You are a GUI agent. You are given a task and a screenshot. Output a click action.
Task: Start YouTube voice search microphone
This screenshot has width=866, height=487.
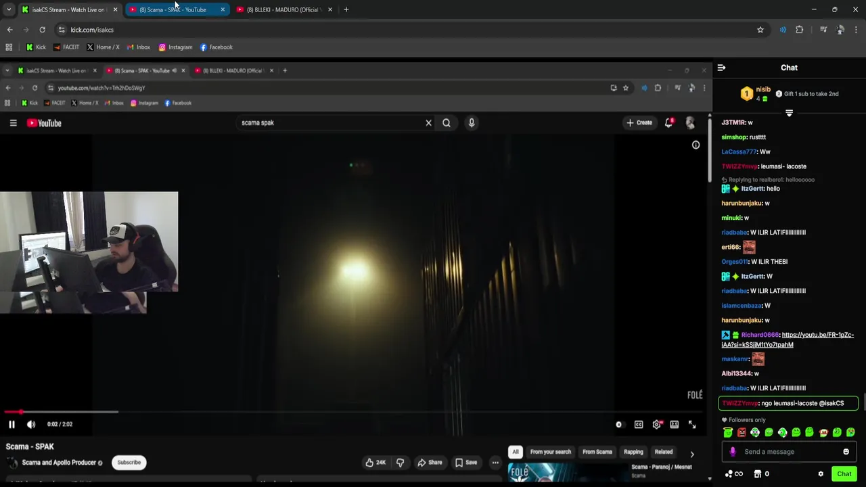tap(472, 122)
